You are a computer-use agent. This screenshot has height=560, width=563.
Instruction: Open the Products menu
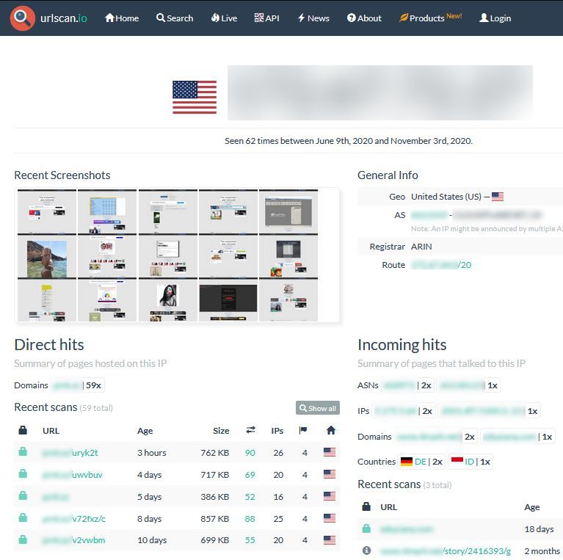[x=430, y=18]
